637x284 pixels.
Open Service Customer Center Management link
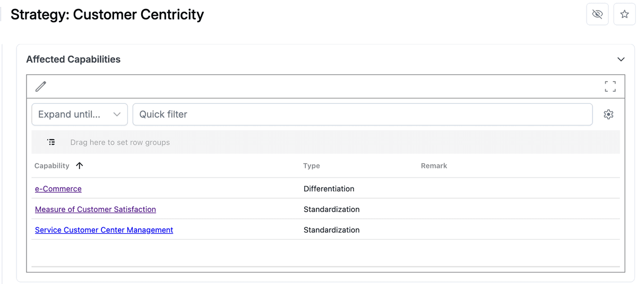pyautogui.click(x=104, y=230)
